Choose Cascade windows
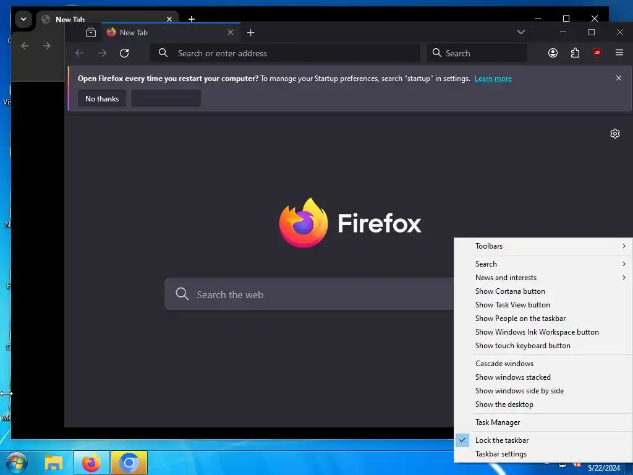This screenshot has width=633, height=475. pos(543,364)
